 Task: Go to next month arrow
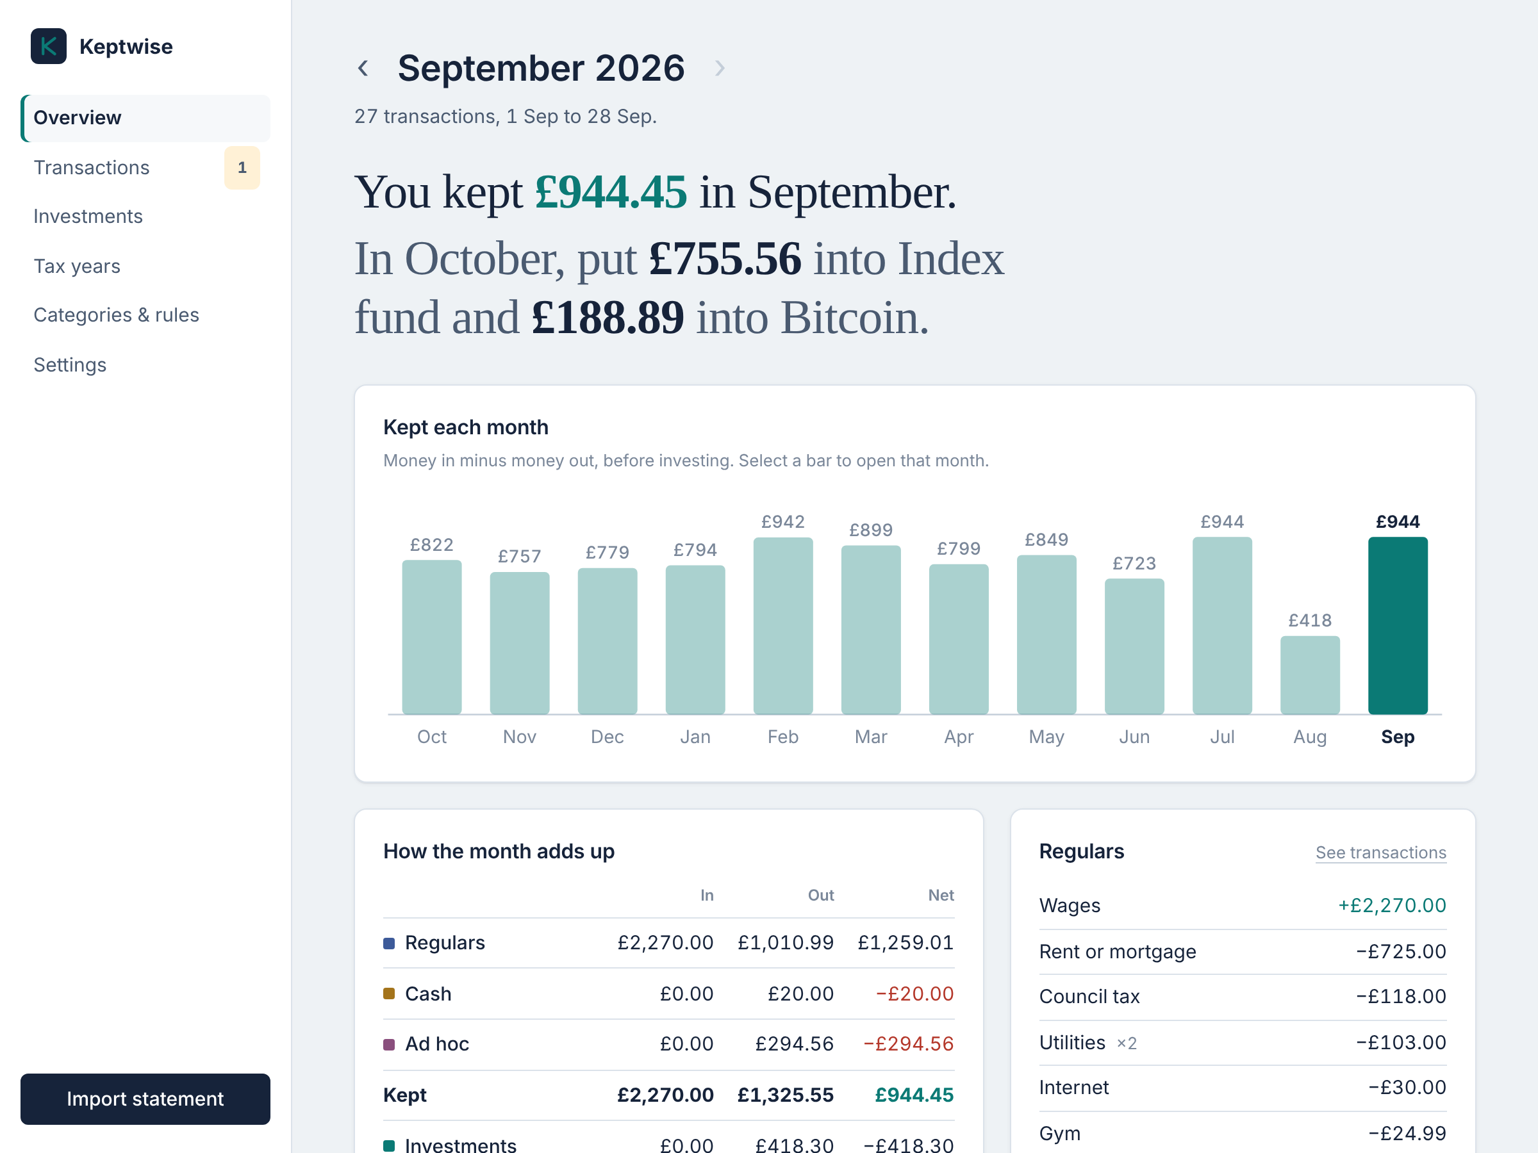pos(720,68)
